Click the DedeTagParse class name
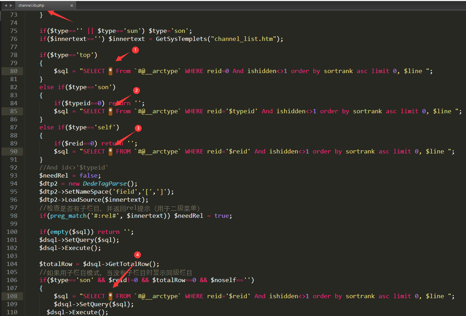466x316 pixels. 105,184
